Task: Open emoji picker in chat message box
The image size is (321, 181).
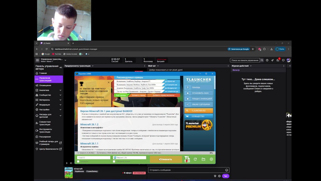Action: point(226,170)
